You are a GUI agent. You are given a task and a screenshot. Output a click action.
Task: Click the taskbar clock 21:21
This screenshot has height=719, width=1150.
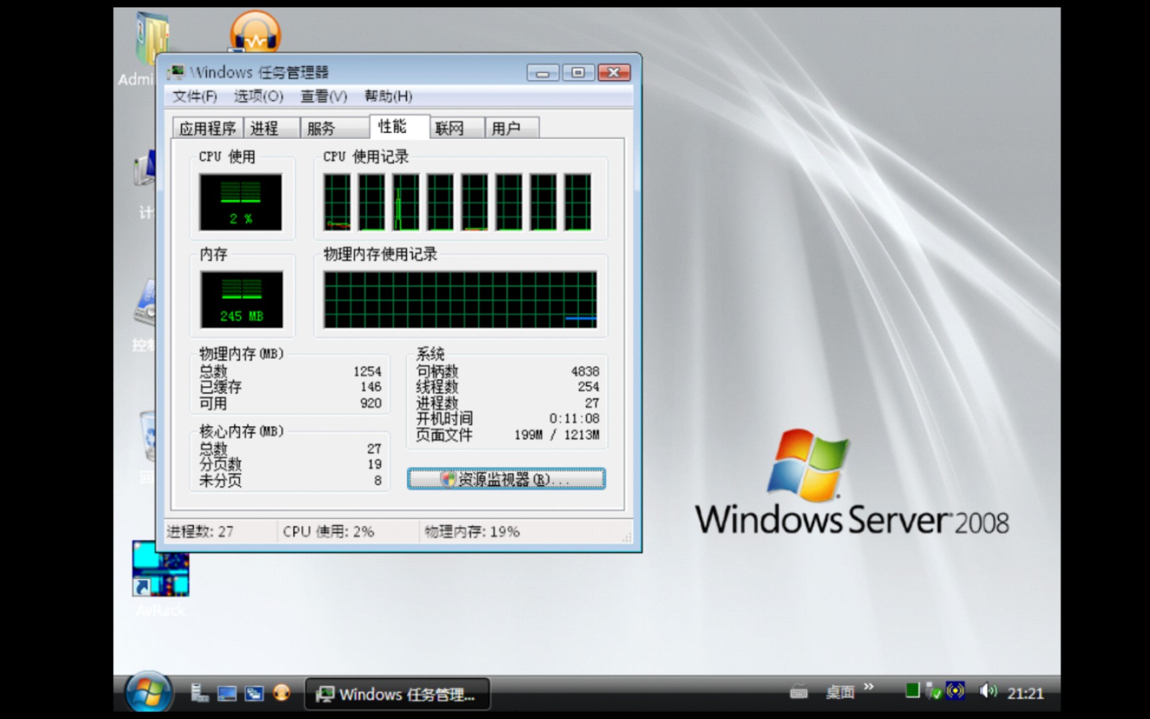point(1025,694)
